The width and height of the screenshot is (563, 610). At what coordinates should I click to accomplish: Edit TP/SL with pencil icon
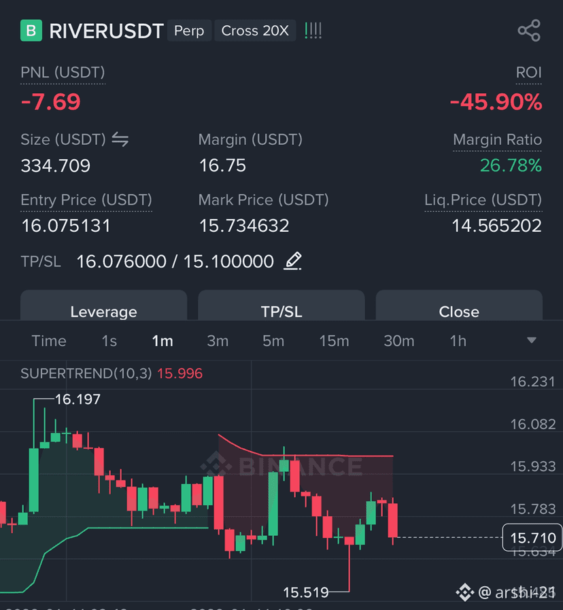click(x=292, y=261)
